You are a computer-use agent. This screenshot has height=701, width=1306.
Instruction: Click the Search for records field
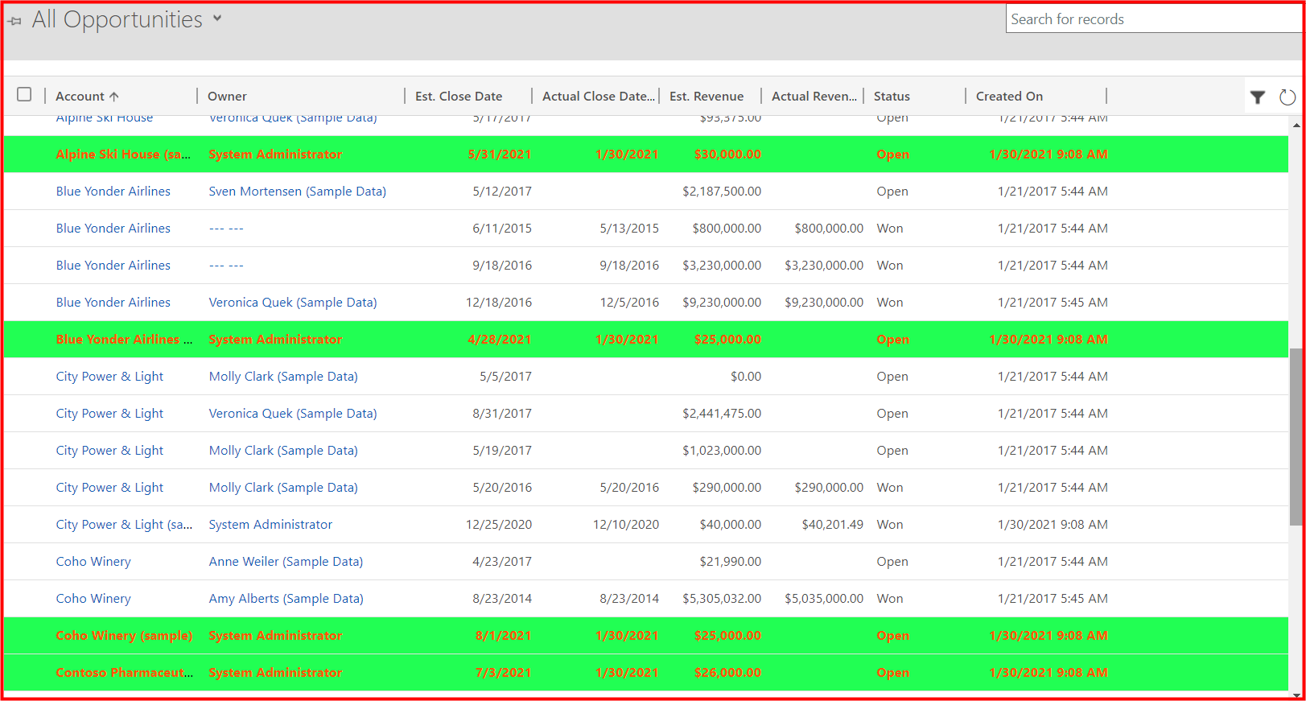1153,19
